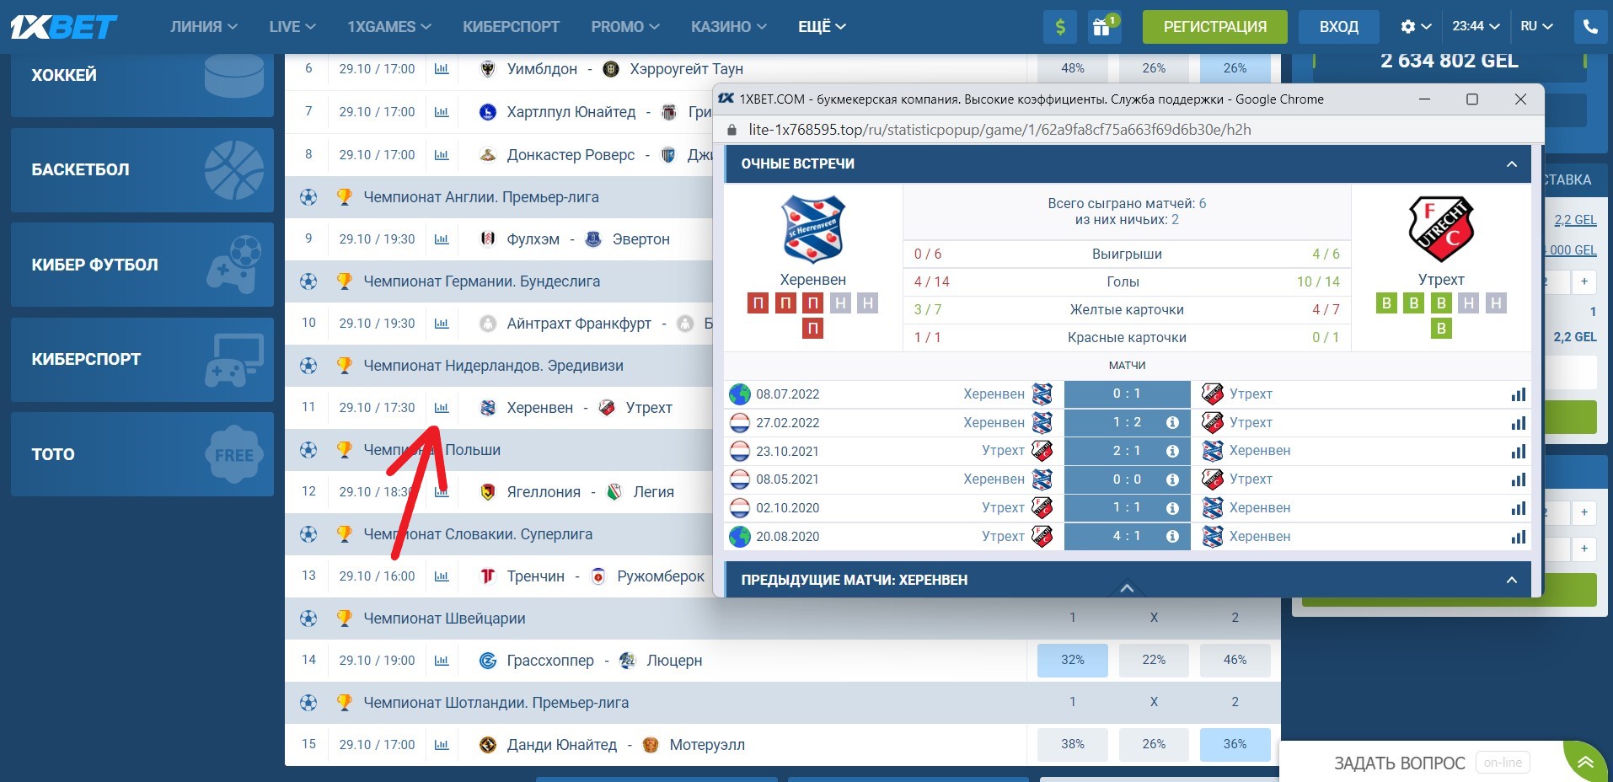Collapse the ОЧНЫЕ ВСТРЕЧИ section
This screenshot has height=782, width=1613.
tap(1512, 164)
